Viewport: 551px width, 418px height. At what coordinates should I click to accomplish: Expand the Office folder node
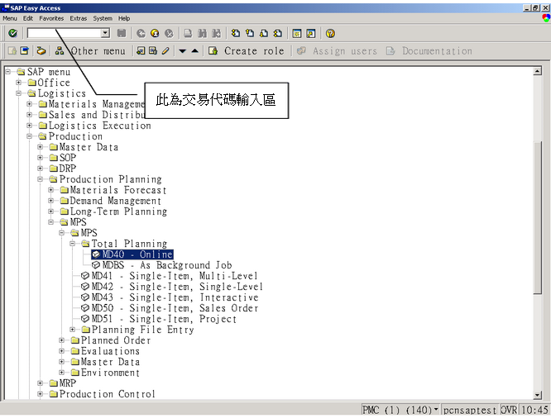click(19, 83)
